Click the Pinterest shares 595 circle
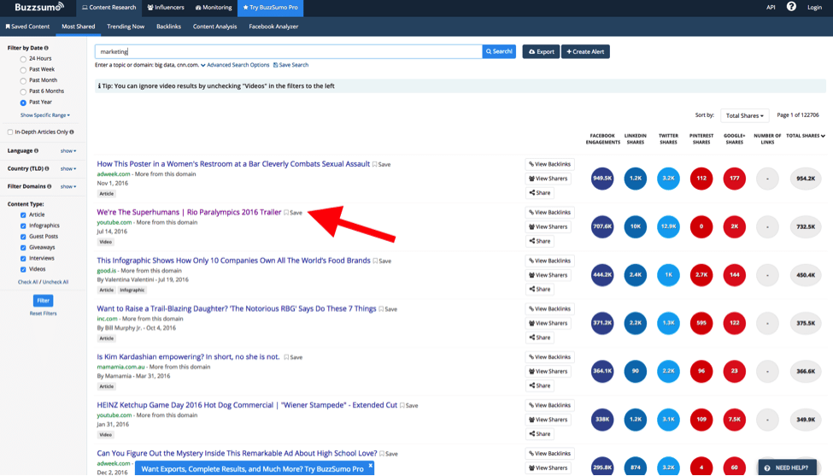The width and height of the screenshot is (833, 476). (701, 323)
